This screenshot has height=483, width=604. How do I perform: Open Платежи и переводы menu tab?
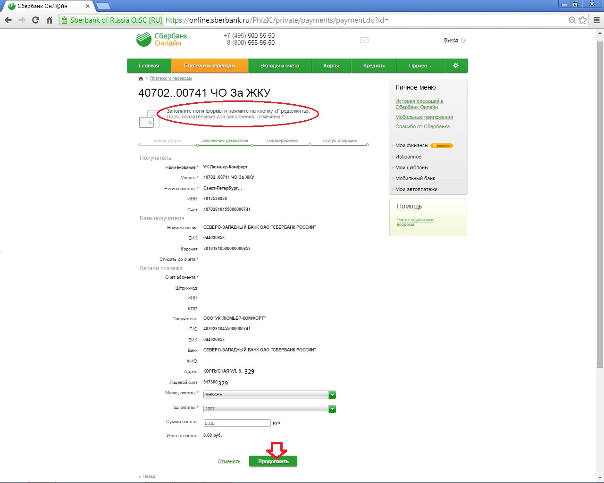pos(210,66)
